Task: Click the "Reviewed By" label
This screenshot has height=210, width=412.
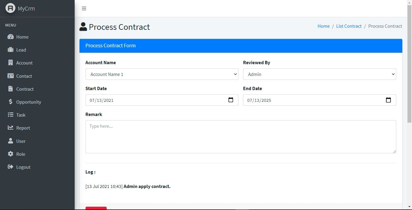Action: click(257, 63)
